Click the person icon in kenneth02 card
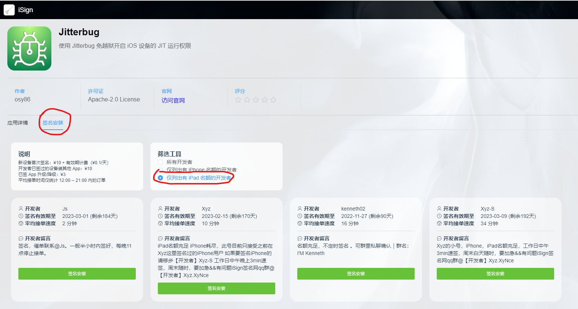Screen dimensions: 578x309 [300, 209]
